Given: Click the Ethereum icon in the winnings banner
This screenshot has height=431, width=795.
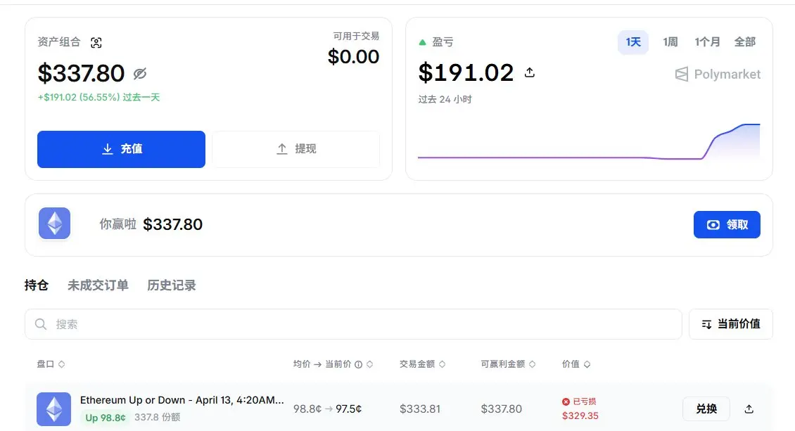Looking at the screenshot, I should [54, 224].
